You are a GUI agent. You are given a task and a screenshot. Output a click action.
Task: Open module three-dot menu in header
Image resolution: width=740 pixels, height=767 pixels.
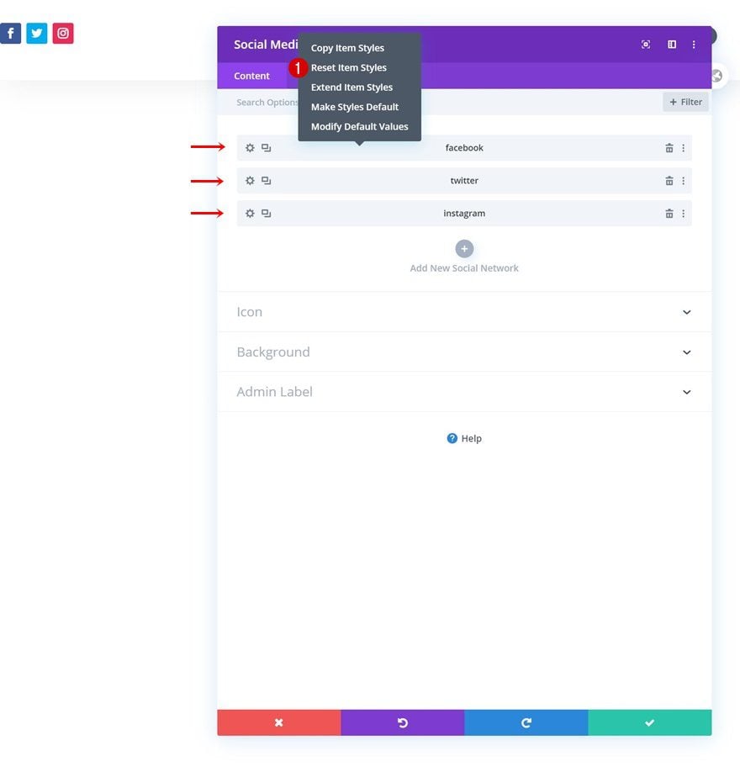click(x=694, y=45)
